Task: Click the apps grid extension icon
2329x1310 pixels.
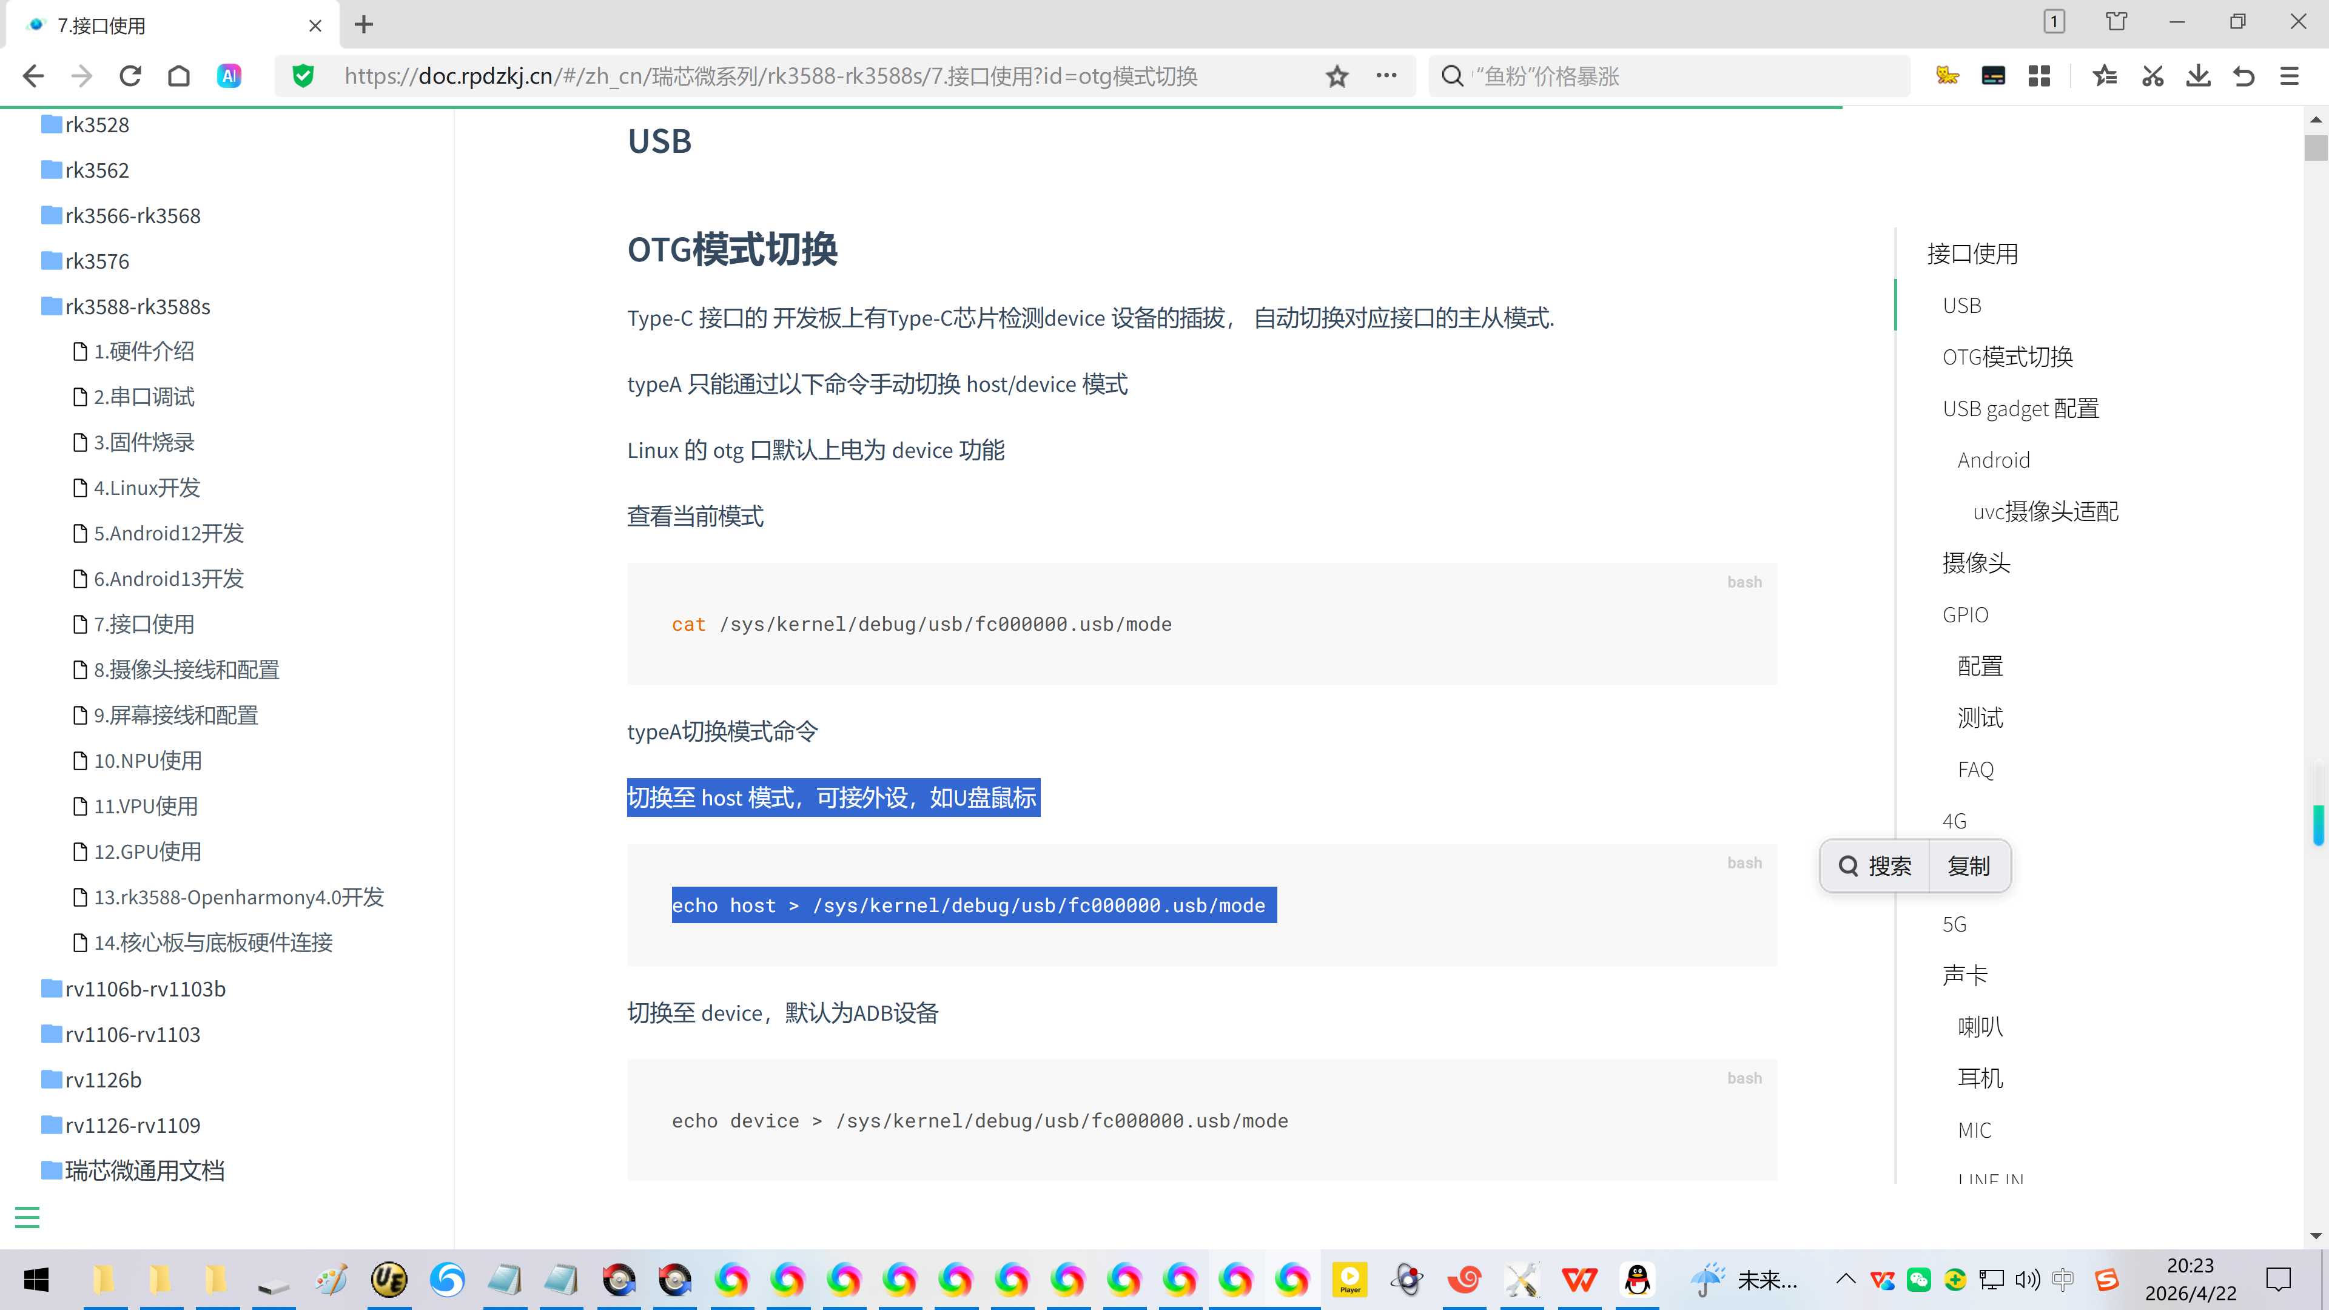Action: (x=2038, y=76)
